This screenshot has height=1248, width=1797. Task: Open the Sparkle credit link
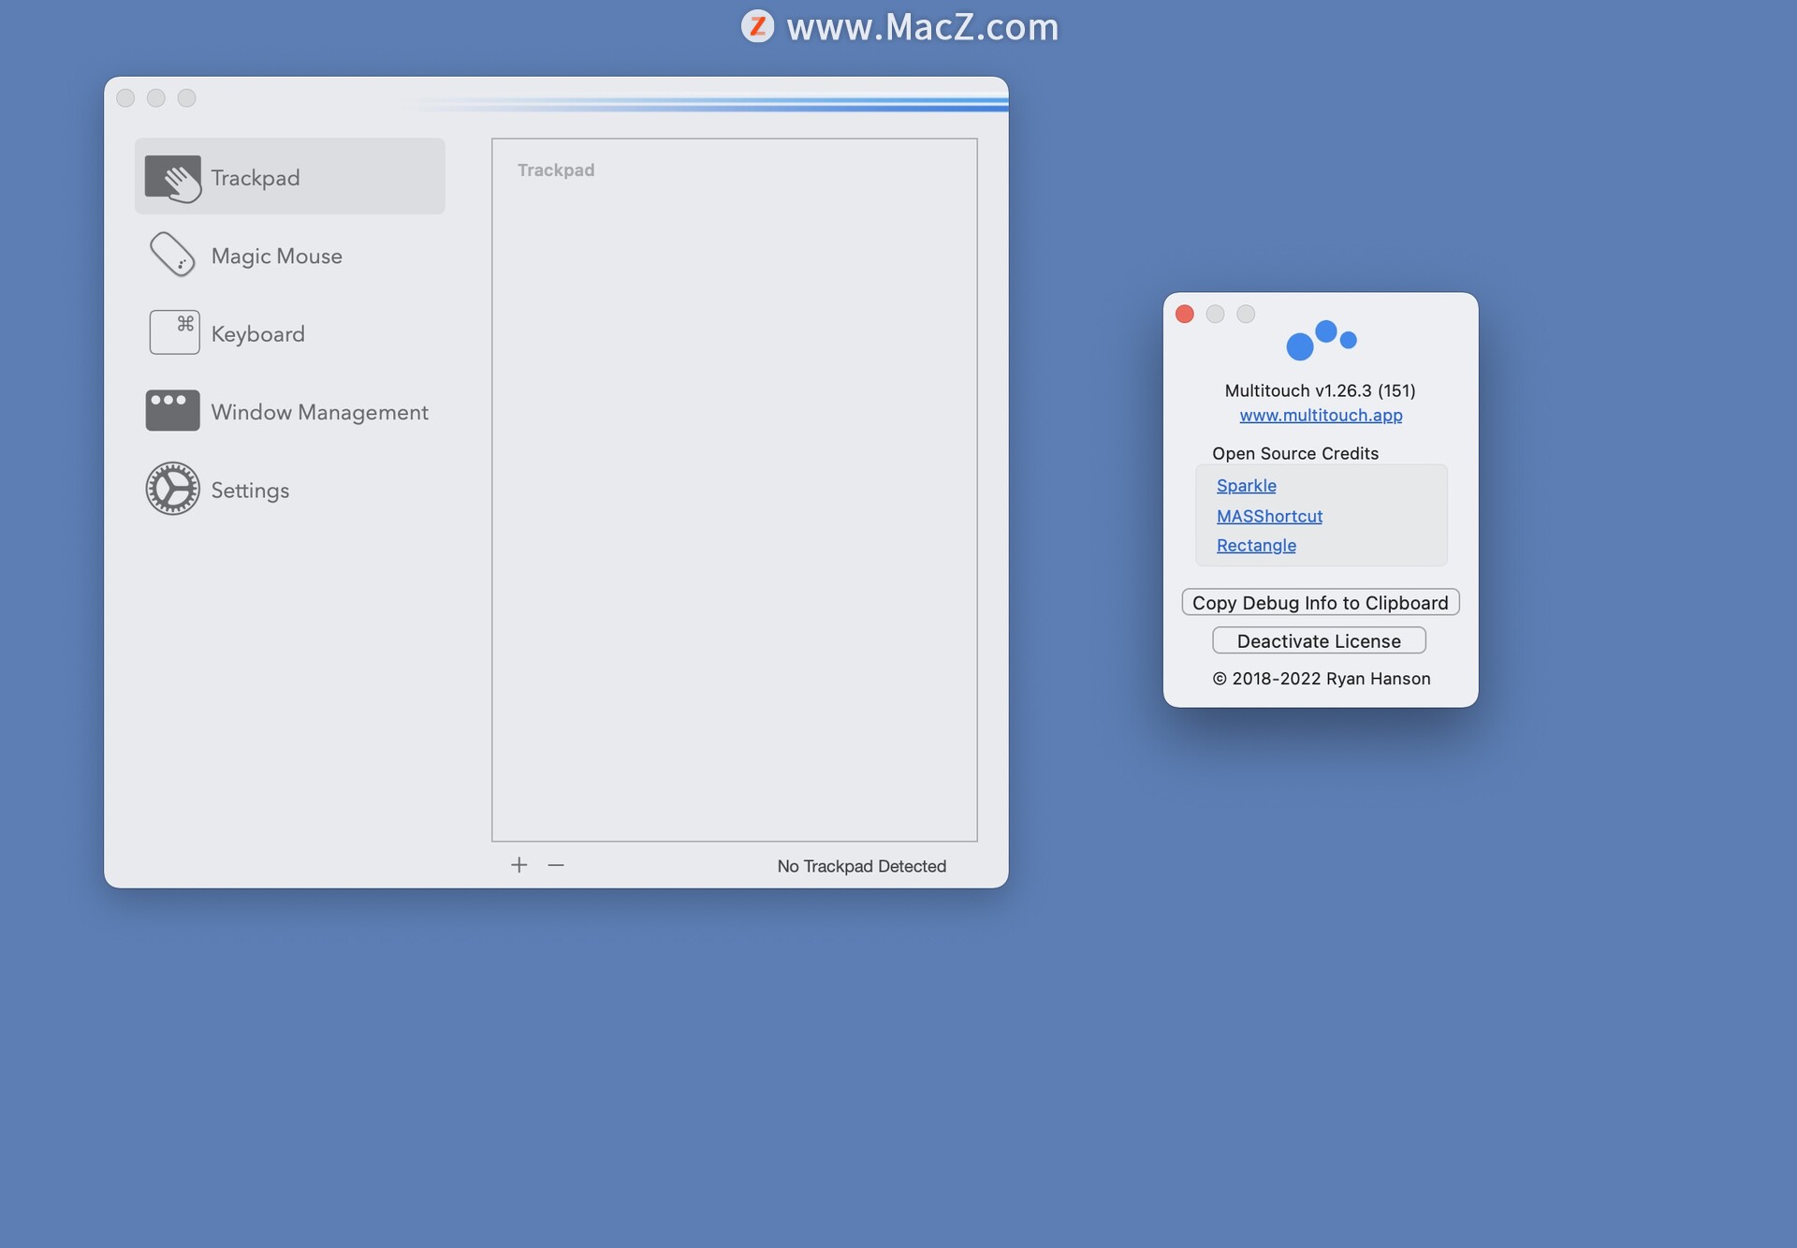point(1247,485)
